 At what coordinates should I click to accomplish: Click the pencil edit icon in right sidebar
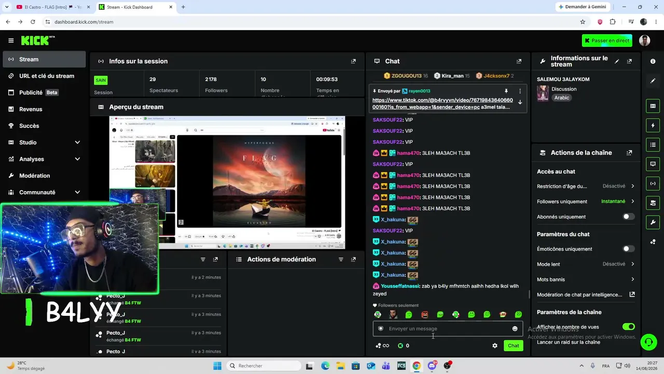pos(653,81)
